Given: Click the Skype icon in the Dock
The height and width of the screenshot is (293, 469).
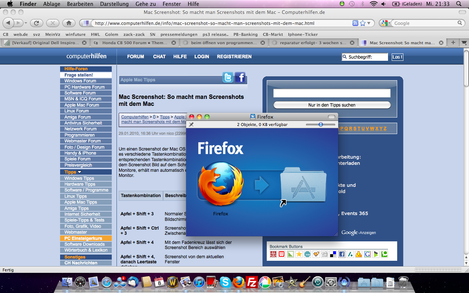Looking at the screenshot, I should pos(225,282).
